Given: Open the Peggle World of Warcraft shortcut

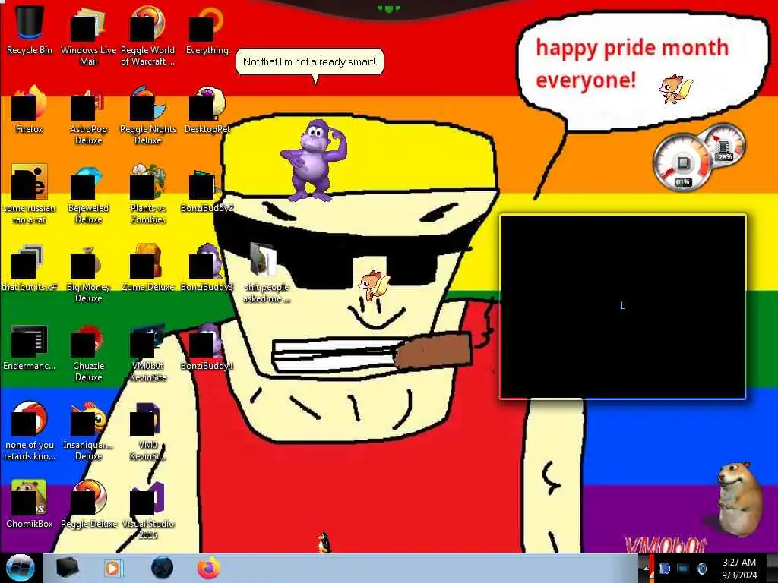Looking at the screenshot, I should pos(148,36).
